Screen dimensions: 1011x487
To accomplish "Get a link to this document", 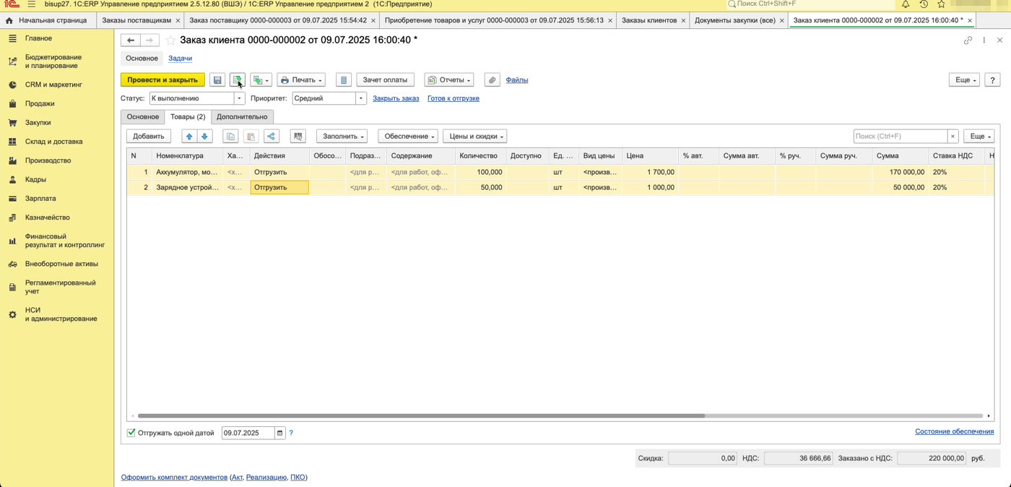I will point(968,40).
